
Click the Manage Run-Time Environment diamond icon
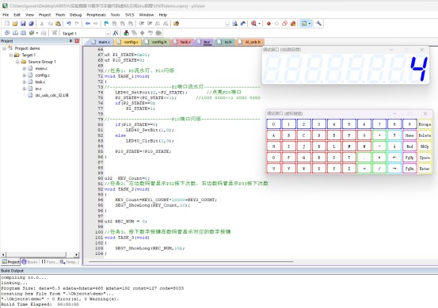coord(143,33)
